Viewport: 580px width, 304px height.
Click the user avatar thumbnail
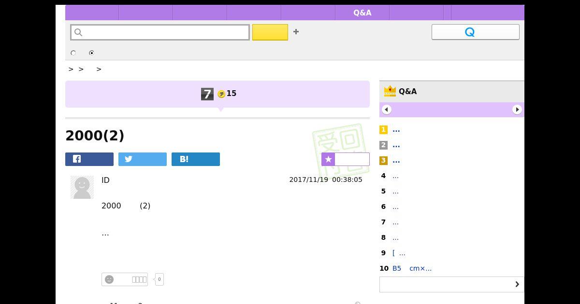coord(82,187)
